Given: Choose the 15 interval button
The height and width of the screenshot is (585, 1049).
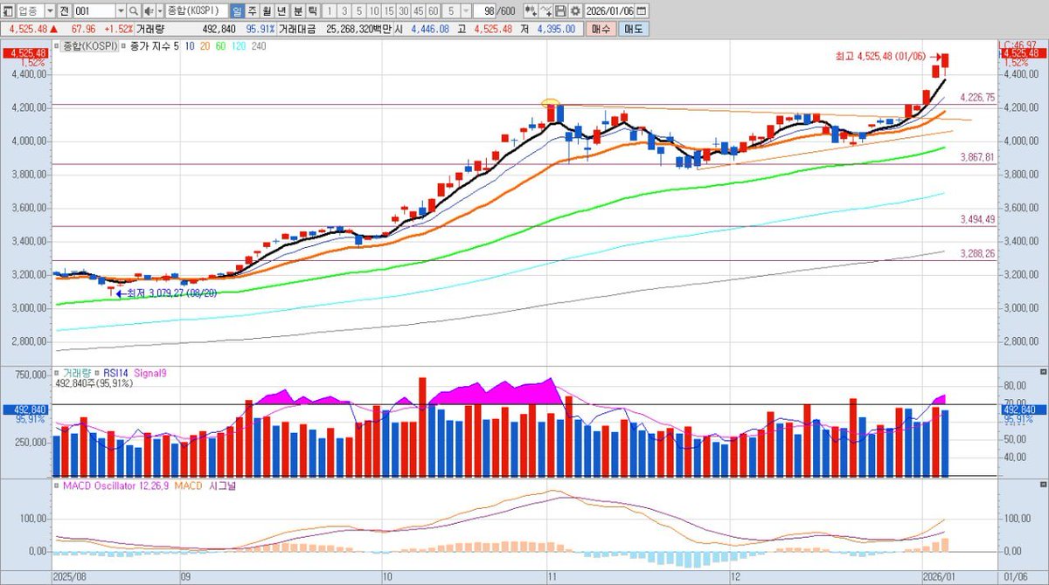Looking at the screenshot, I should tap(389, 11).
